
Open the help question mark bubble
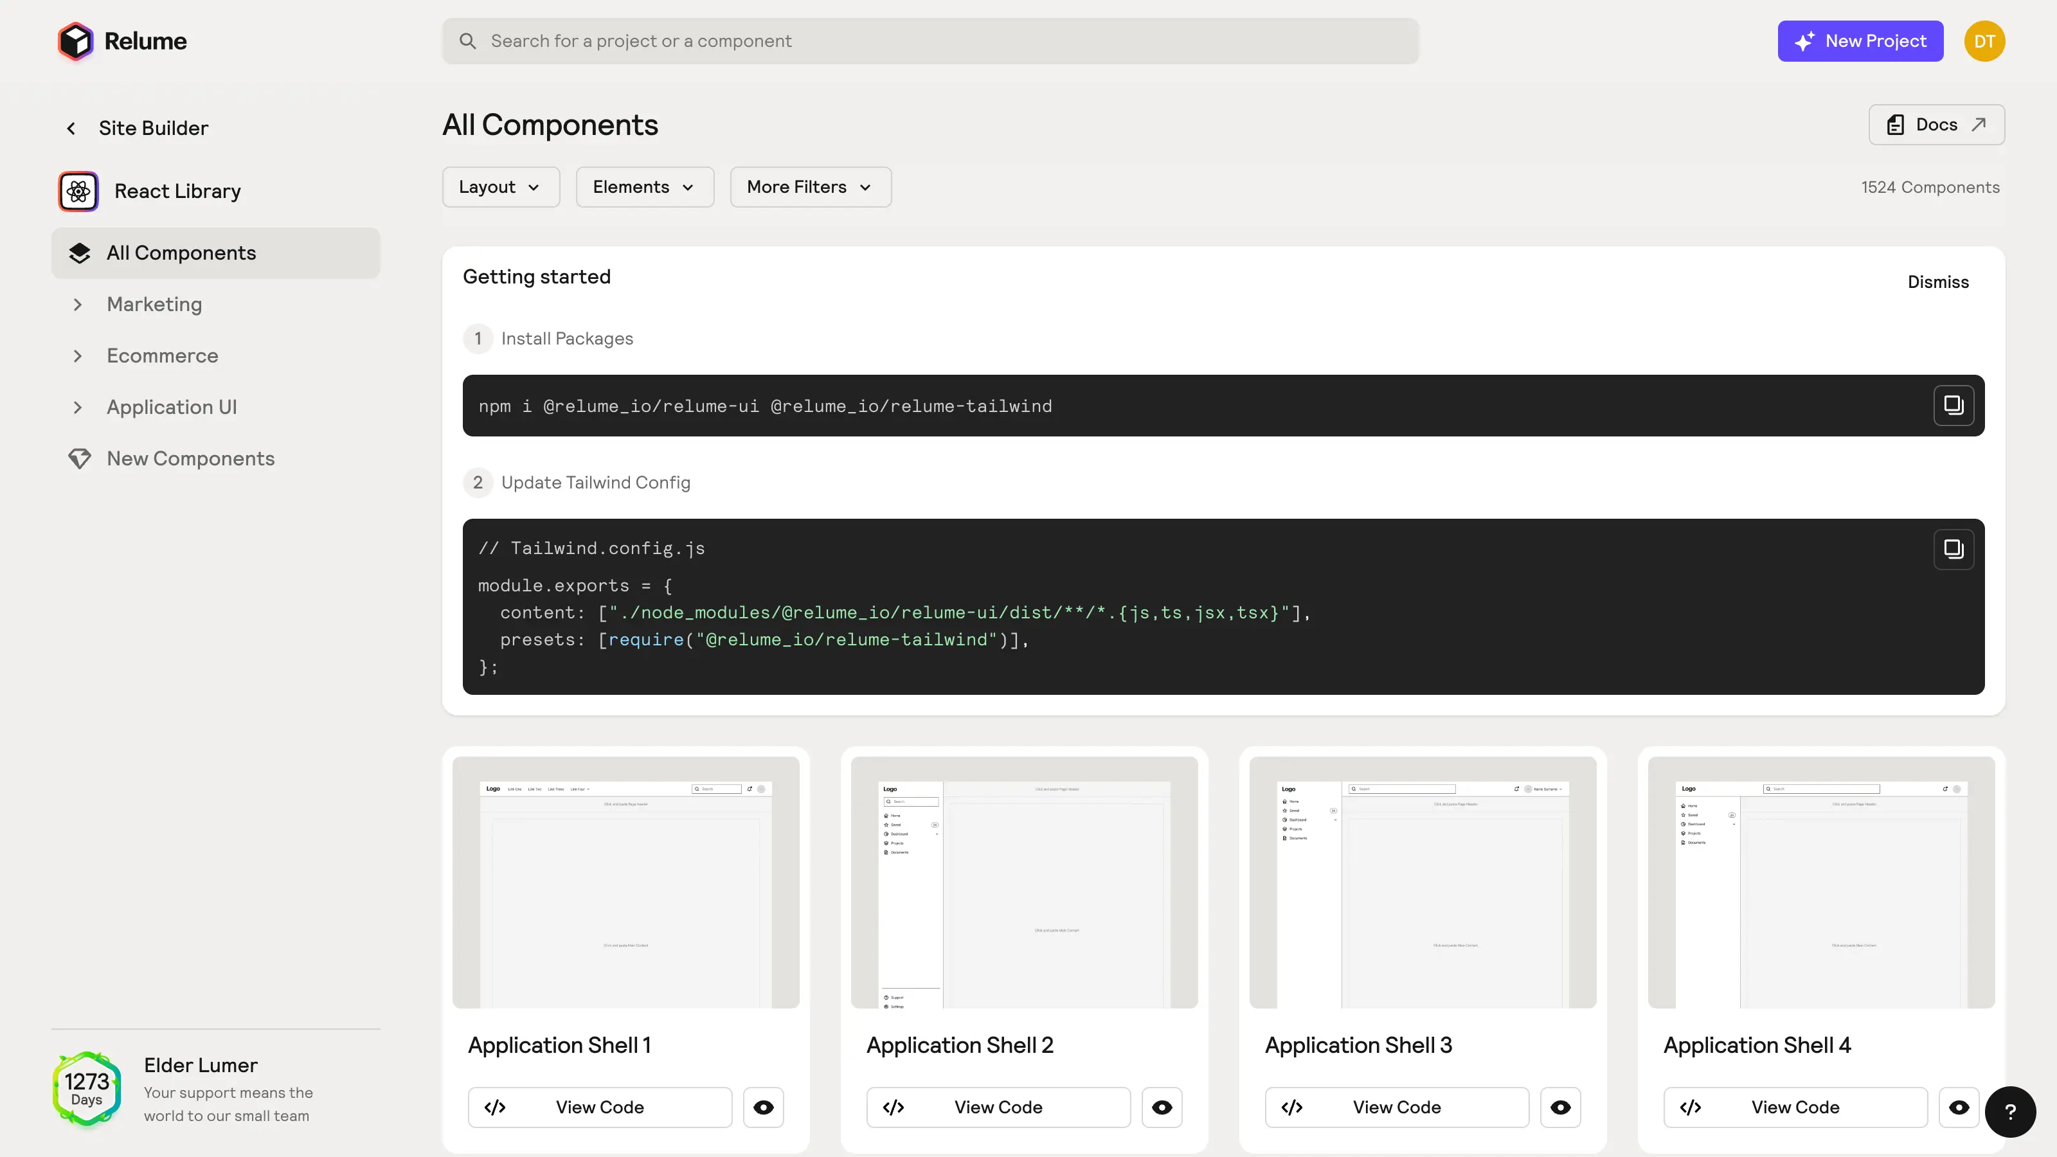click(x=2010, y=1111)
